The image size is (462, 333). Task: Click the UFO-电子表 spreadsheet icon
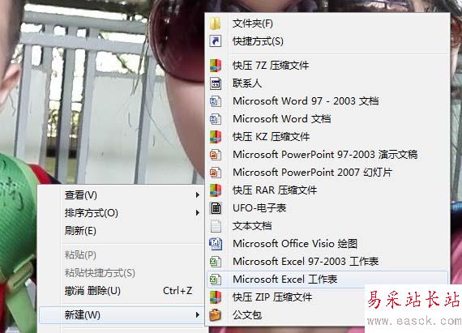click(216, 208)
